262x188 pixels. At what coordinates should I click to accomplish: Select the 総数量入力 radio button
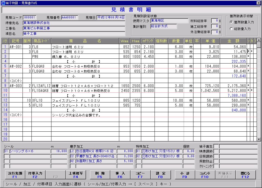(232, 29)
